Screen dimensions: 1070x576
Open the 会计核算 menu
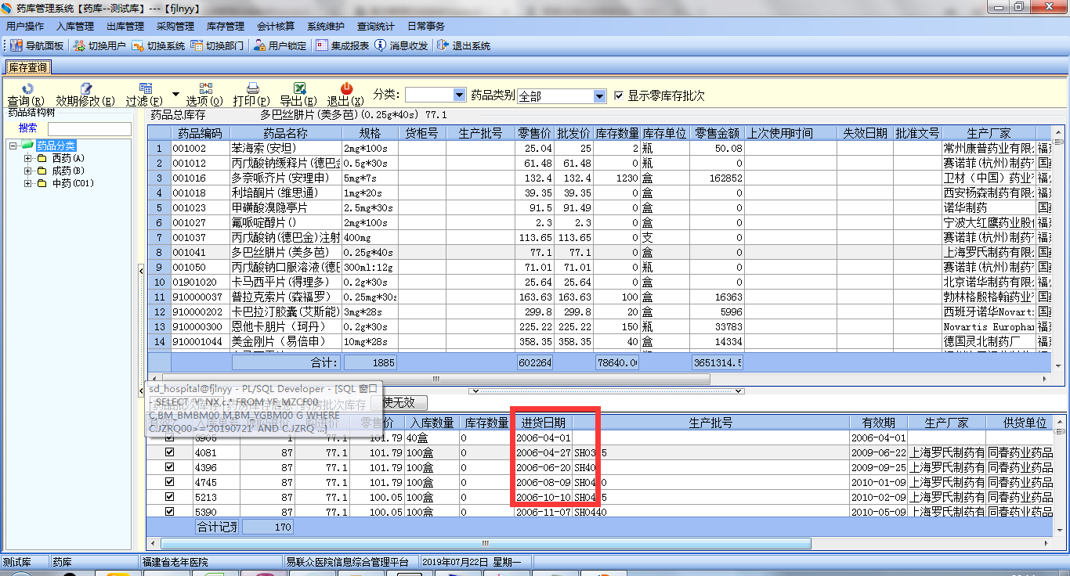point(276,27)
